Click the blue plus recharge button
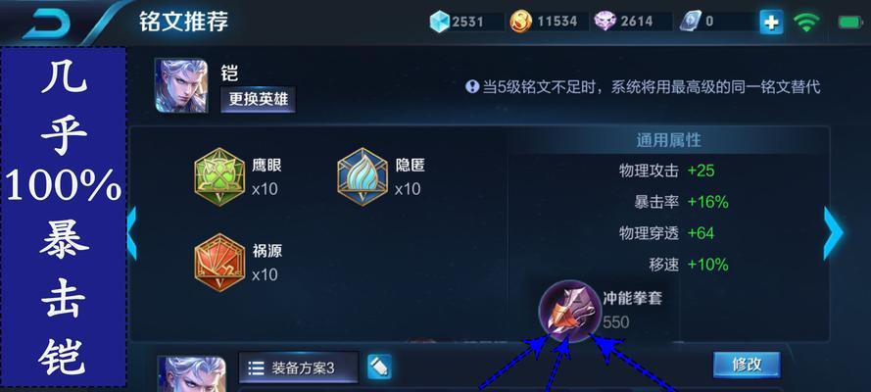 tap(771, 23)
